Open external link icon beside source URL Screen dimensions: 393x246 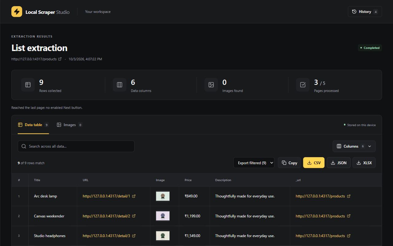(60, 59)
